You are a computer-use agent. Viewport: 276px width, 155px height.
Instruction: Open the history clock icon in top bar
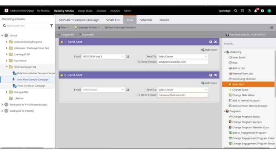click(249, 11)
